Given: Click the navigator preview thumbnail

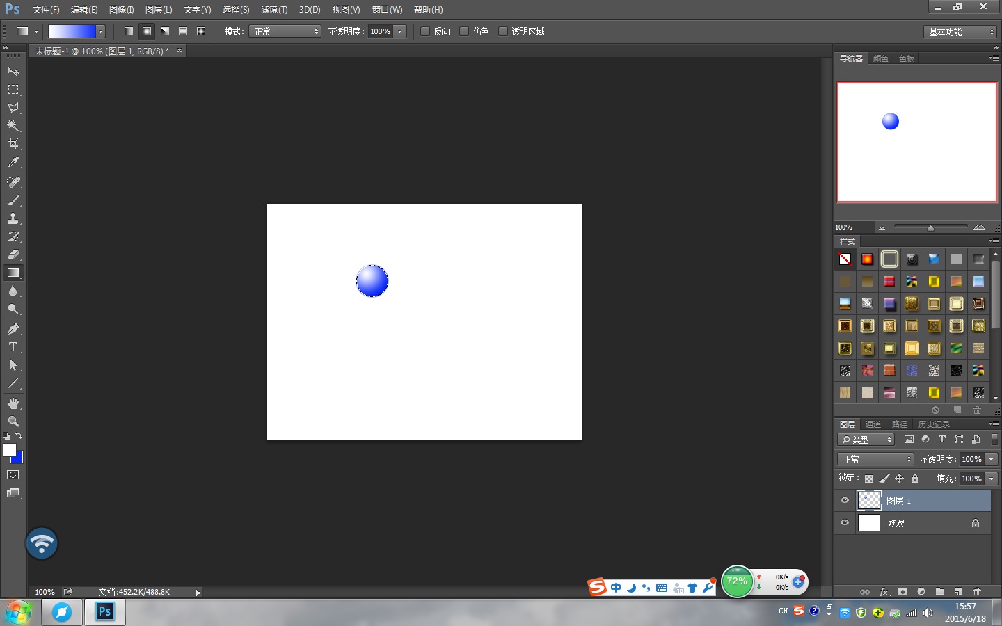Looking at the screenshot, I should tap(917, 143).
